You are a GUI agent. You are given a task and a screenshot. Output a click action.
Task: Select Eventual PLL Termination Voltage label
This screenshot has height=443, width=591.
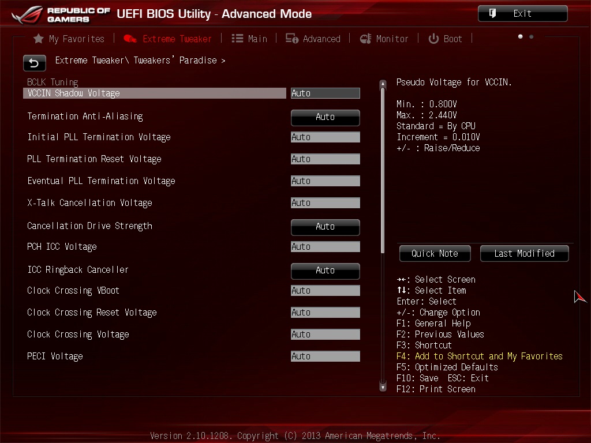click(x=101, y=181)
